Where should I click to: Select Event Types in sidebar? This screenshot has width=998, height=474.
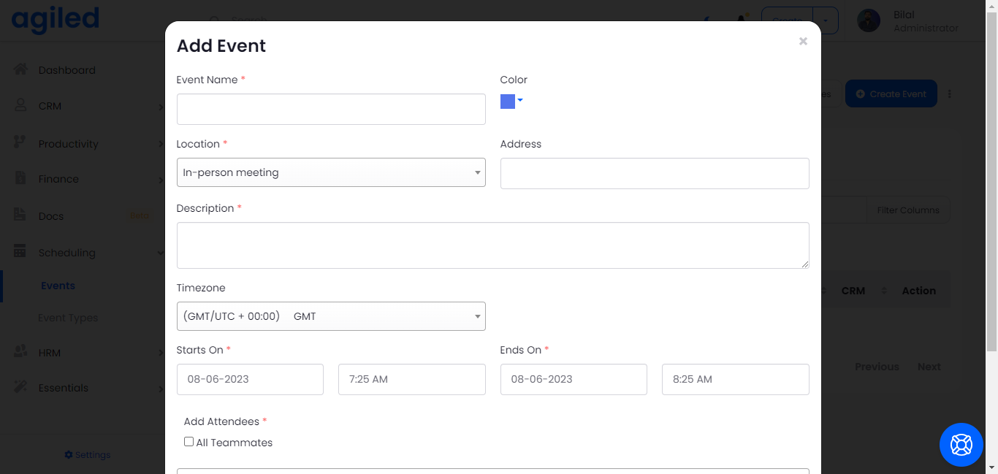[x=68, y=318]
